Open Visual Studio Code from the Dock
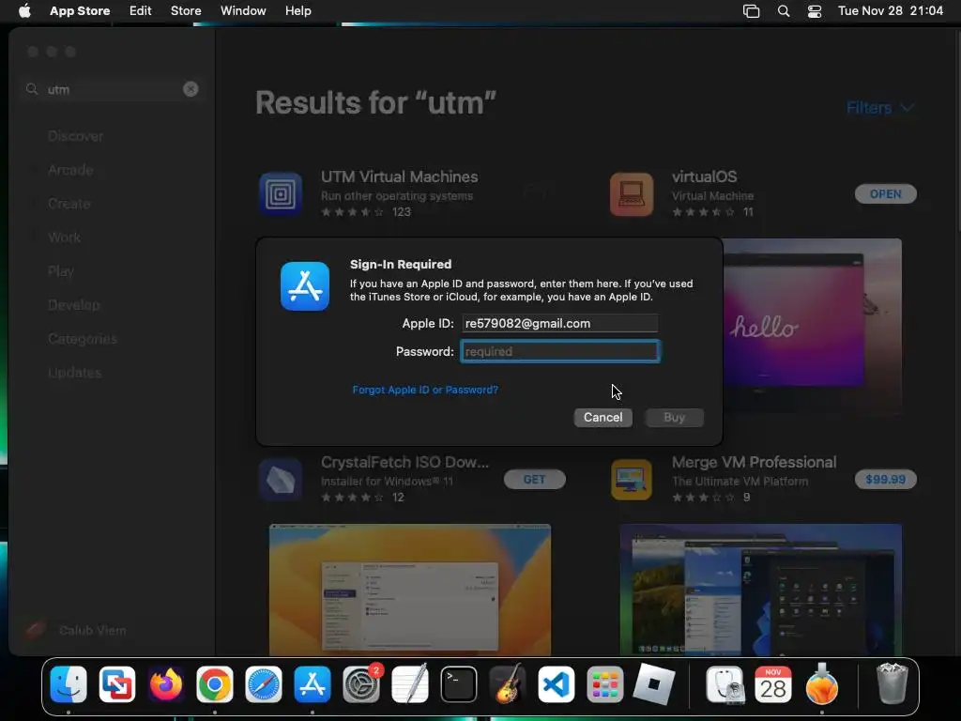Image resolution: width=961 pixels, height=721 pixels. point(556,684)
